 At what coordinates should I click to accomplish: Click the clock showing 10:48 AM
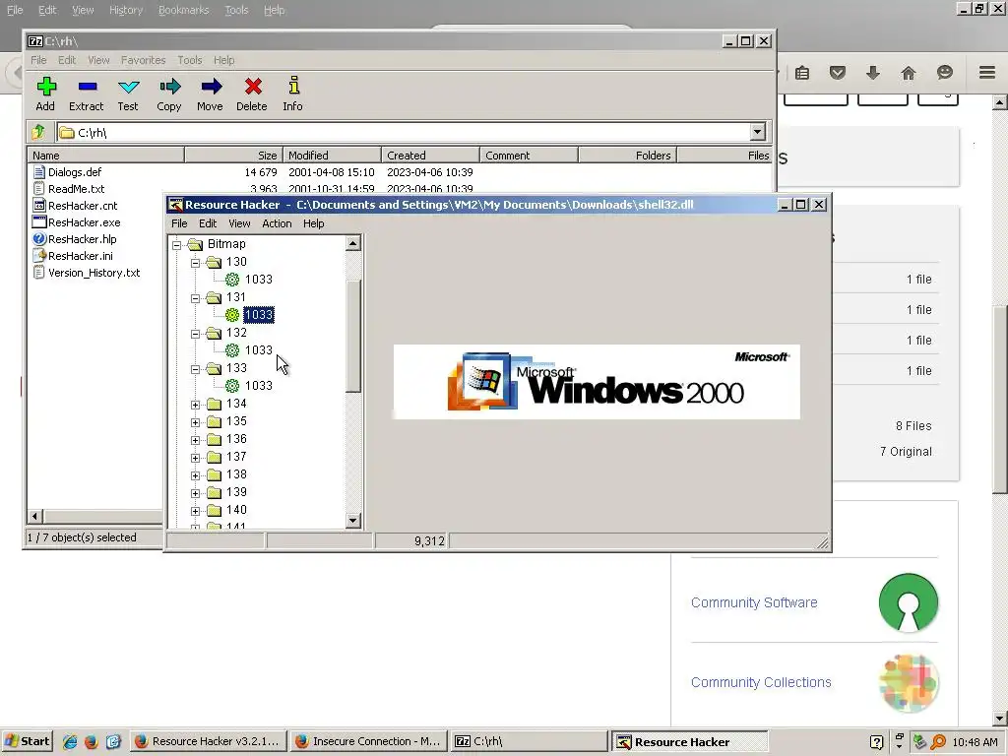(x=975, y=742)
